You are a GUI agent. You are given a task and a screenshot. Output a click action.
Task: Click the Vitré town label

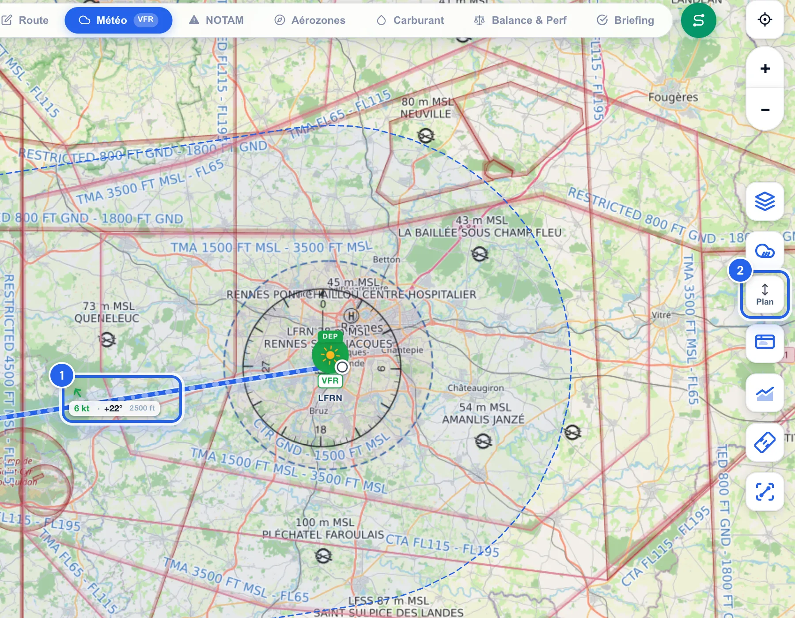pyautogui.click(x=661, y=315)
